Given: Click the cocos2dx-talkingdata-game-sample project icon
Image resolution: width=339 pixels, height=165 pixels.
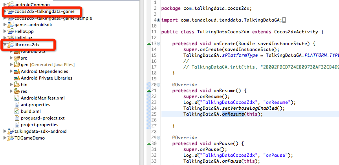Looking at the screenshot, I should click(x=11, y=18).
